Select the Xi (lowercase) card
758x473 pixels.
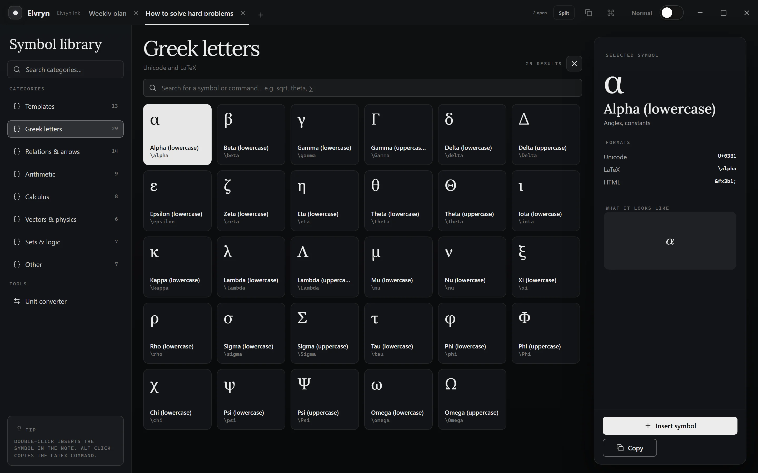point(546,267)
